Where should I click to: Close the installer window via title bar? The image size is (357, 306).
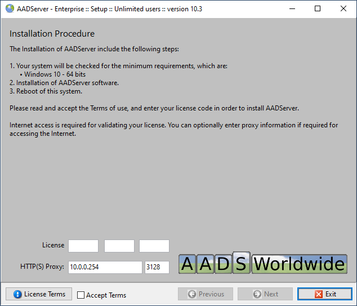click(x=343, y=9)
